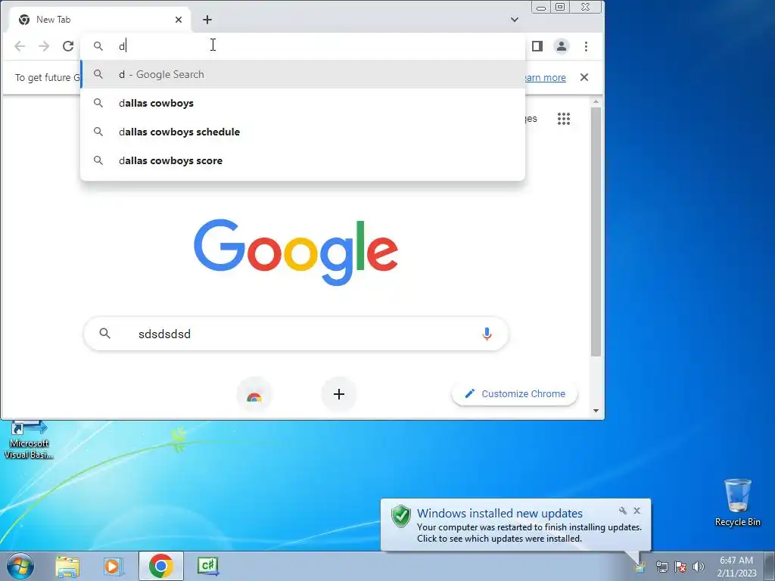The height and width of the screenshot is (581, 775).
Task: Open the Windows Start button
Action: pyautogui.click(x=20, y=566)
